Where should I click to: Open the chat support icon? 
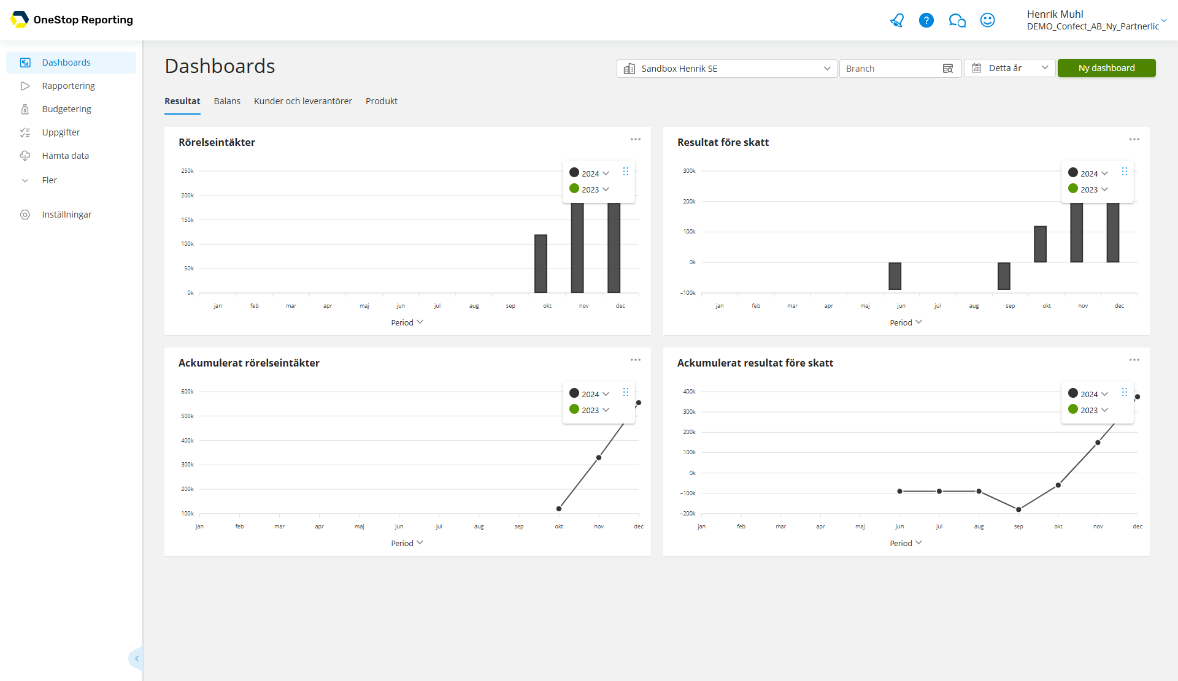[957, 21]
